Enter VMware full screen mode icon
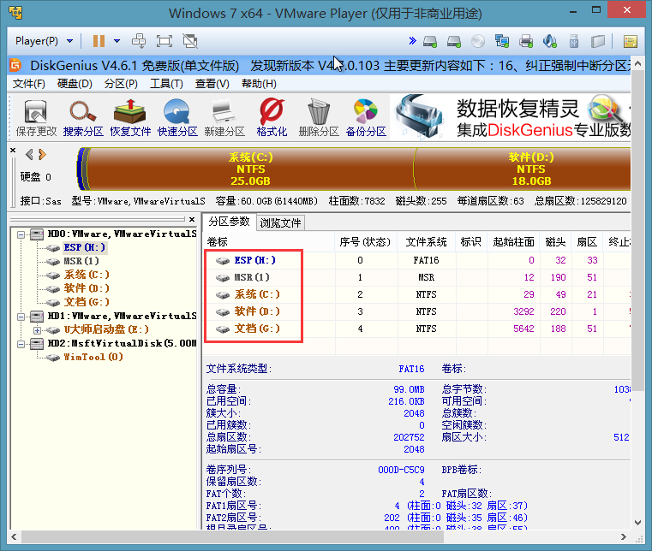This screenshot has height=551, width=652. [164, 41]
